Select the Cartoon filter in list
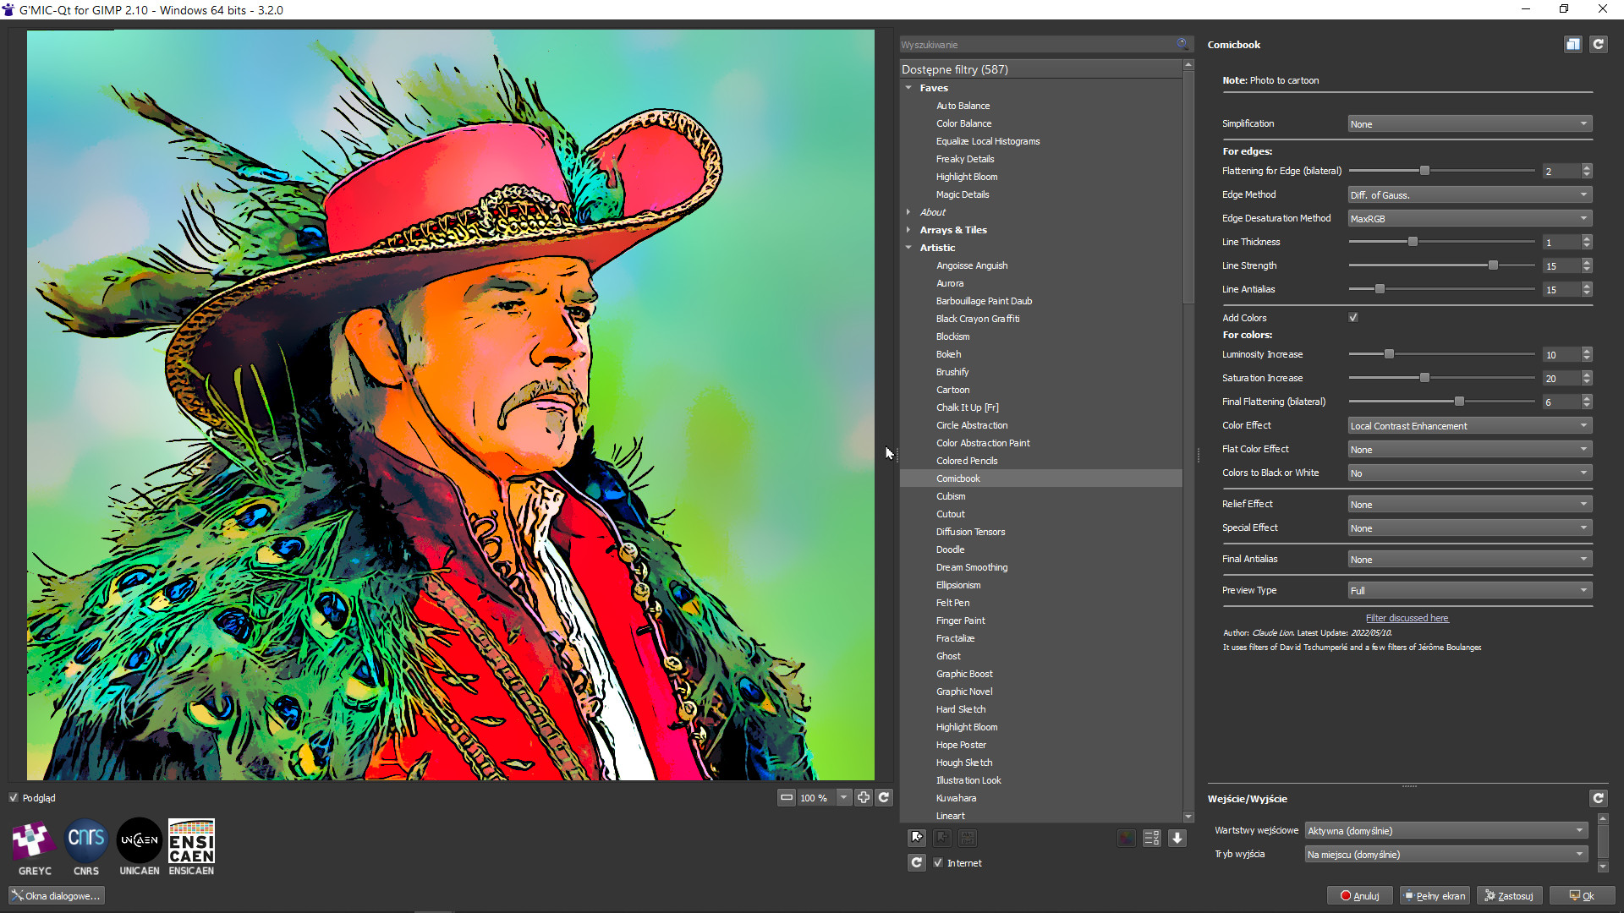The height and width of the screenshot is (913, 1624). [x=952, y=390]
